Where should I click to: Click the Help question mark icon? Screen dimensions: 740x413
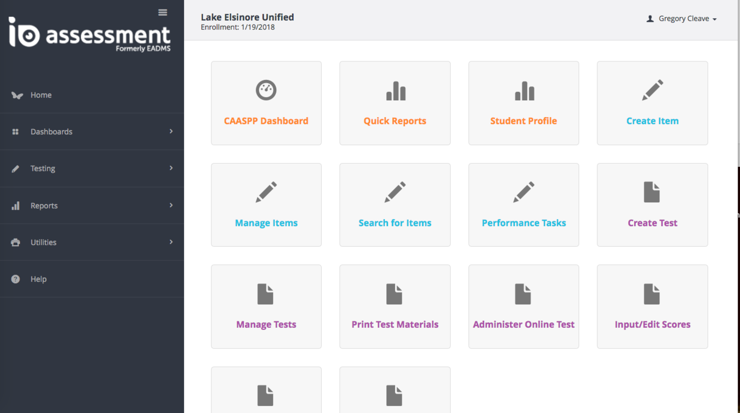pos(16,279)
